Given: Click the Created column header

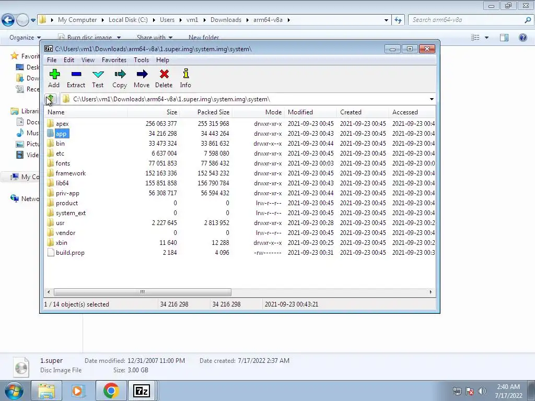Looking at the screenshot, I should 363,112.
